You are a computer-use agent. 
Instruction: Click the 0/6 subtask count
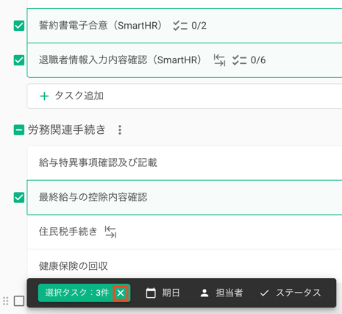click(x=258, y=60)
